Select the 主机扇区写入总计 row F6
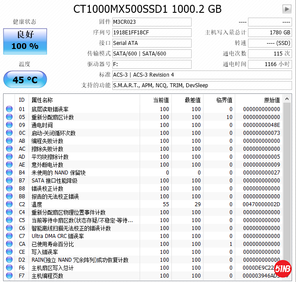296x282 pixels. [x=132, y=268]
